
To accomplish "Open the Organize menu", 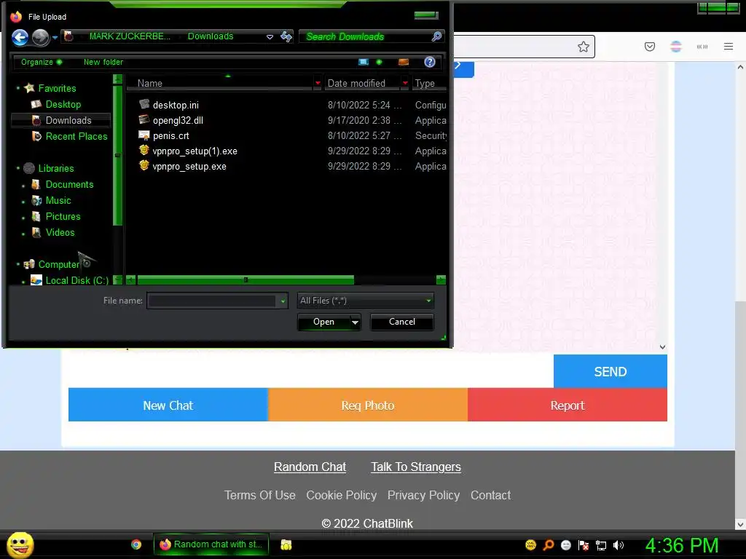I will (x=42, y=62).
